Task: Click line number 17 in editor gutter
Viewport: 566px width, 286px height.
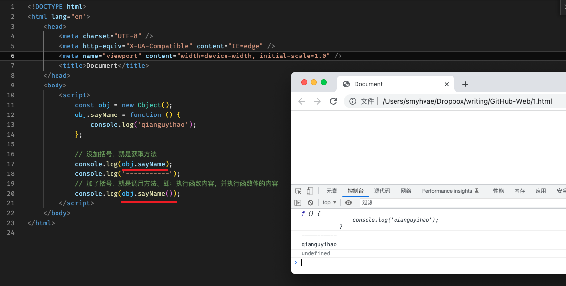Action: click(11, 164)
